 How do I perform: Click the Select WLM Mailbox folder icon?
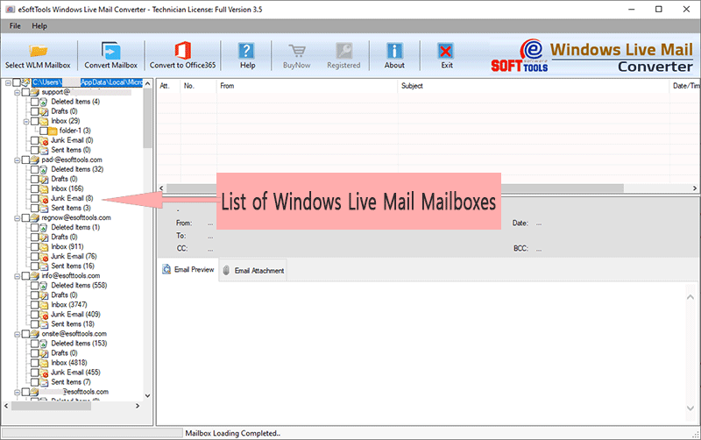(39, 51)
